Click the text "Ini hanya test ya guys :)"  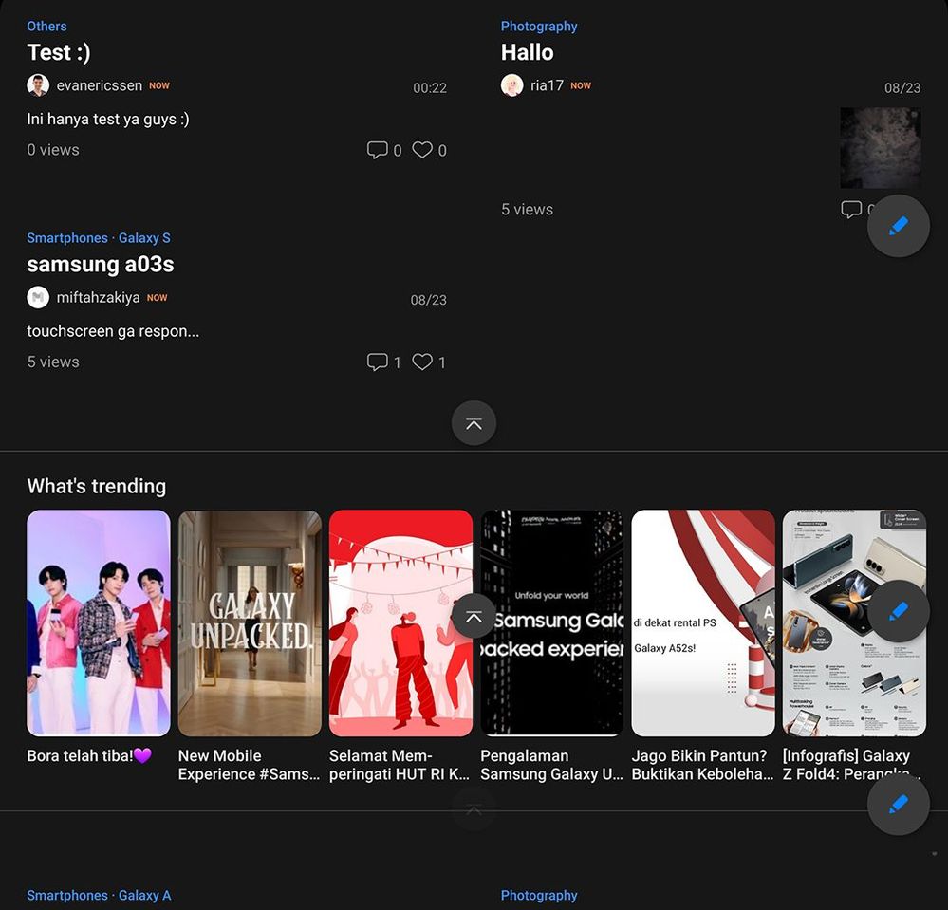pos(107,120)
